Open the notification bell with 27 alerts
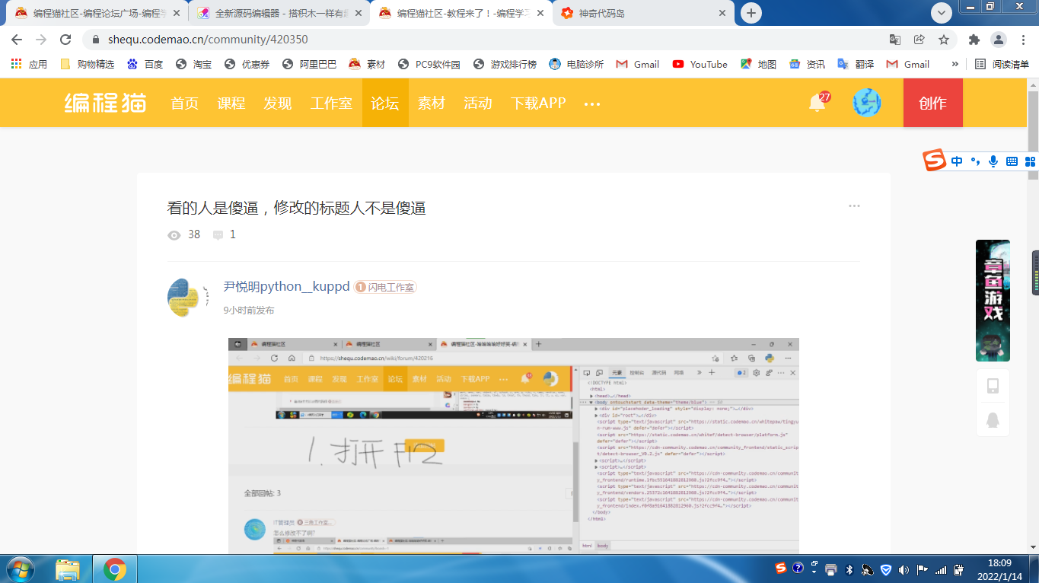This screenshot has width=1039, height=583. (x=817, y=103)
